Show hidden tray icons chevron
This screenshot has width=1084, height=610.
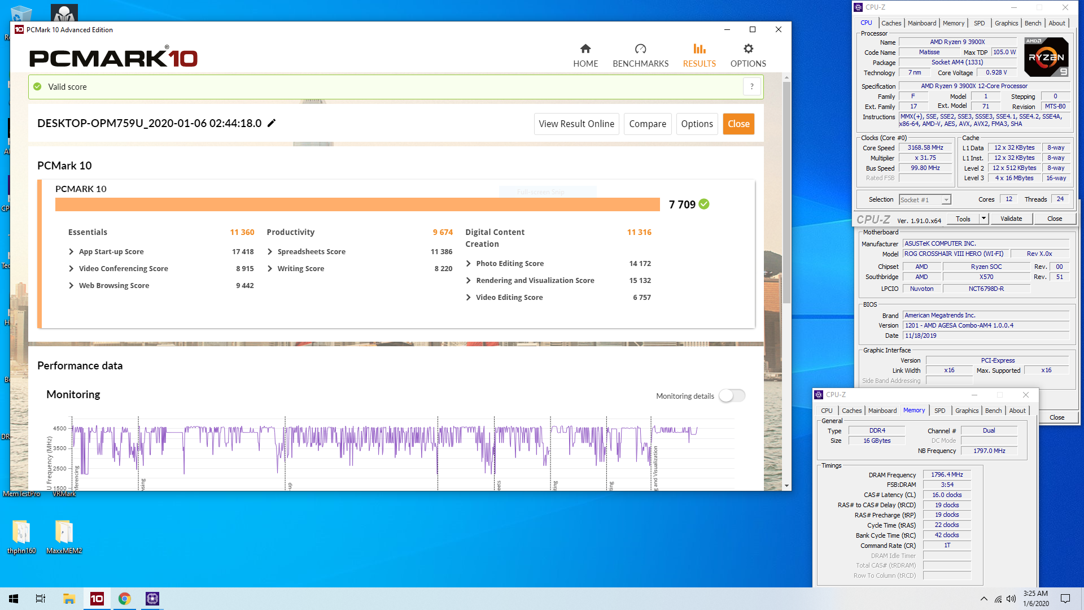point(984,599)
